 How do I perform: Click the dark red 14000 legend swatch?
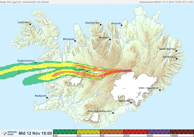pyautogui.click(x=182, y=132)
